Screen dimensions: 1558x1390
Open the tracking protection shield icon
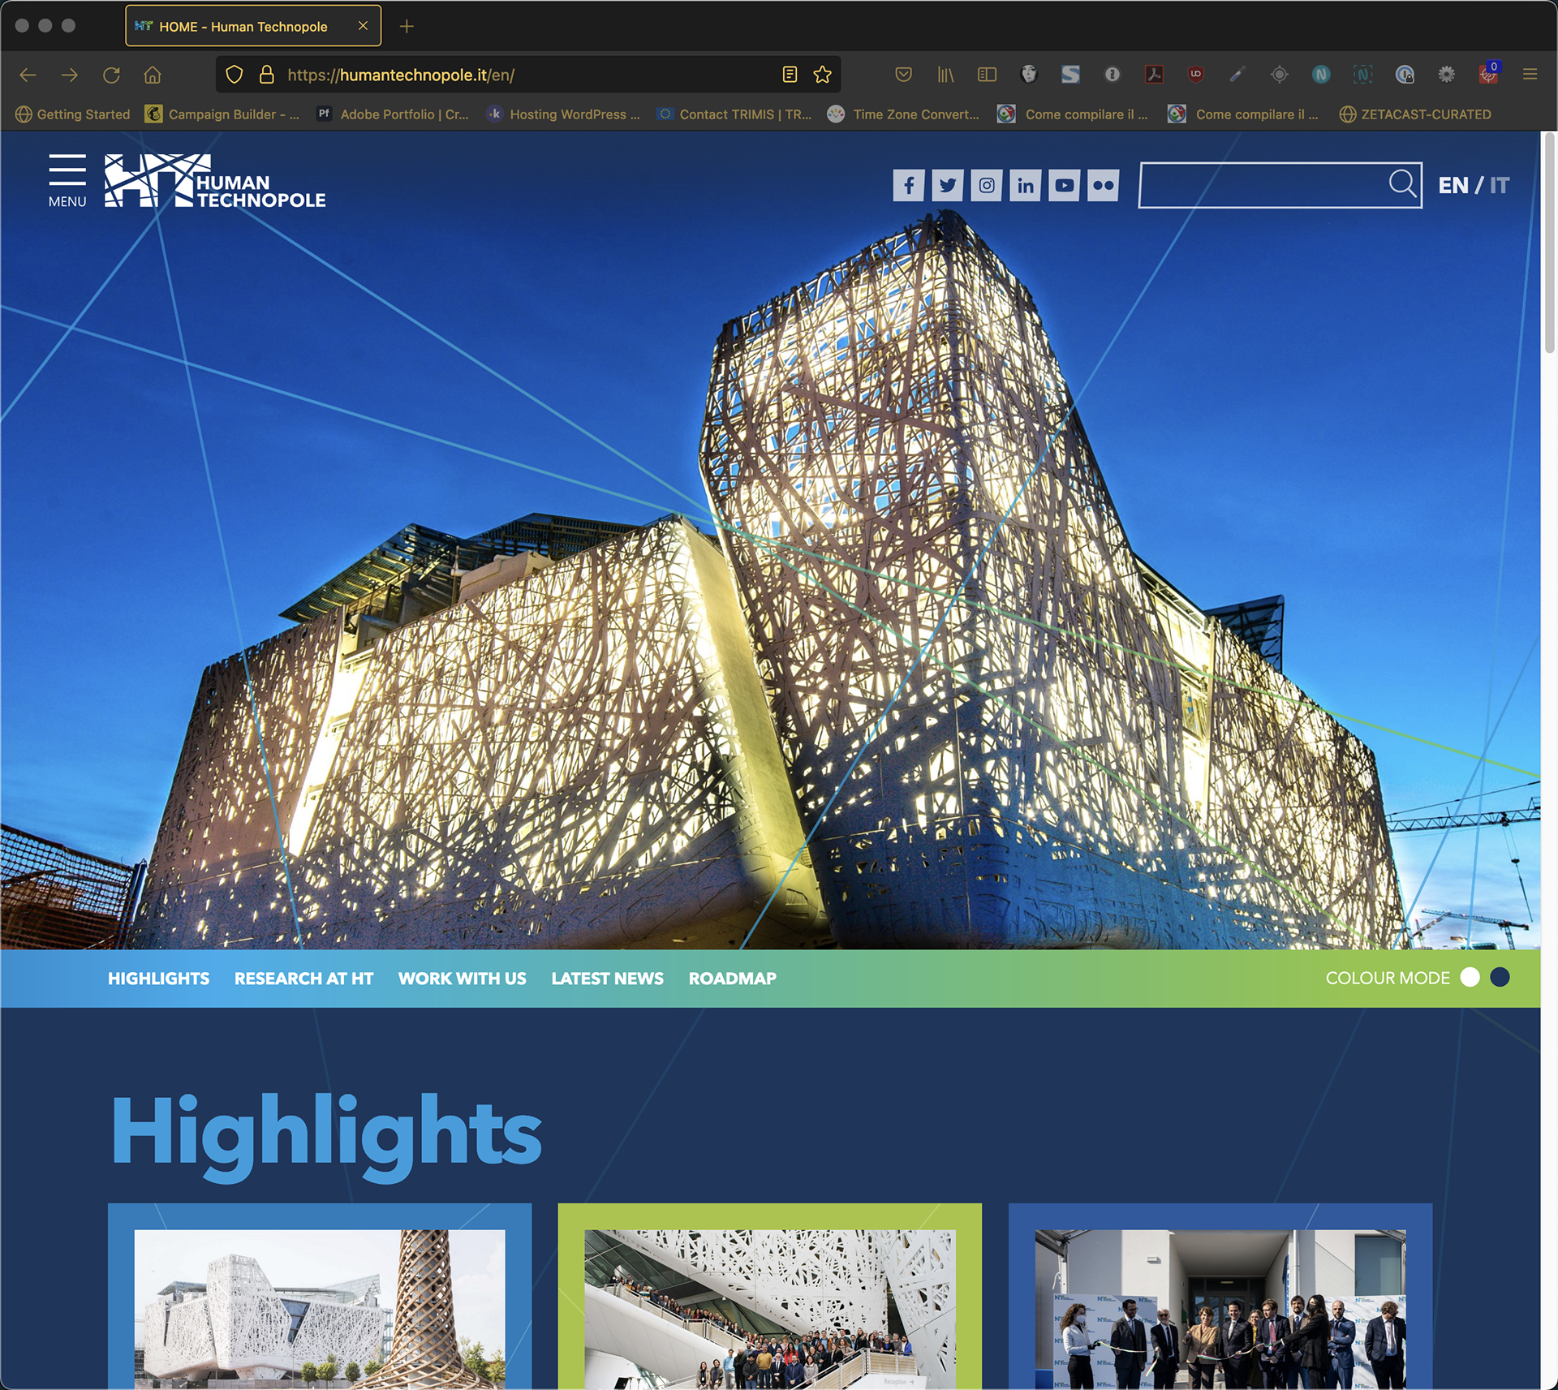click(235, 75)
